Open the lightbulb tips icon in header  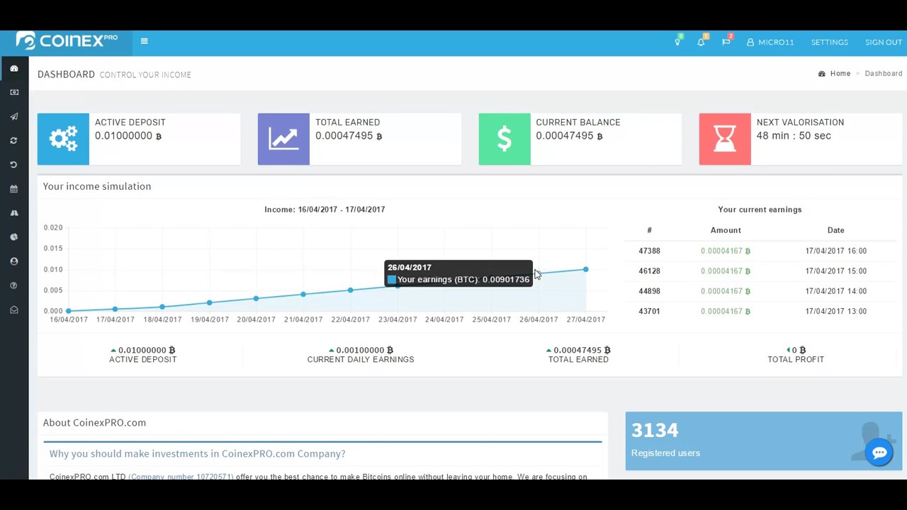[677, 42]
